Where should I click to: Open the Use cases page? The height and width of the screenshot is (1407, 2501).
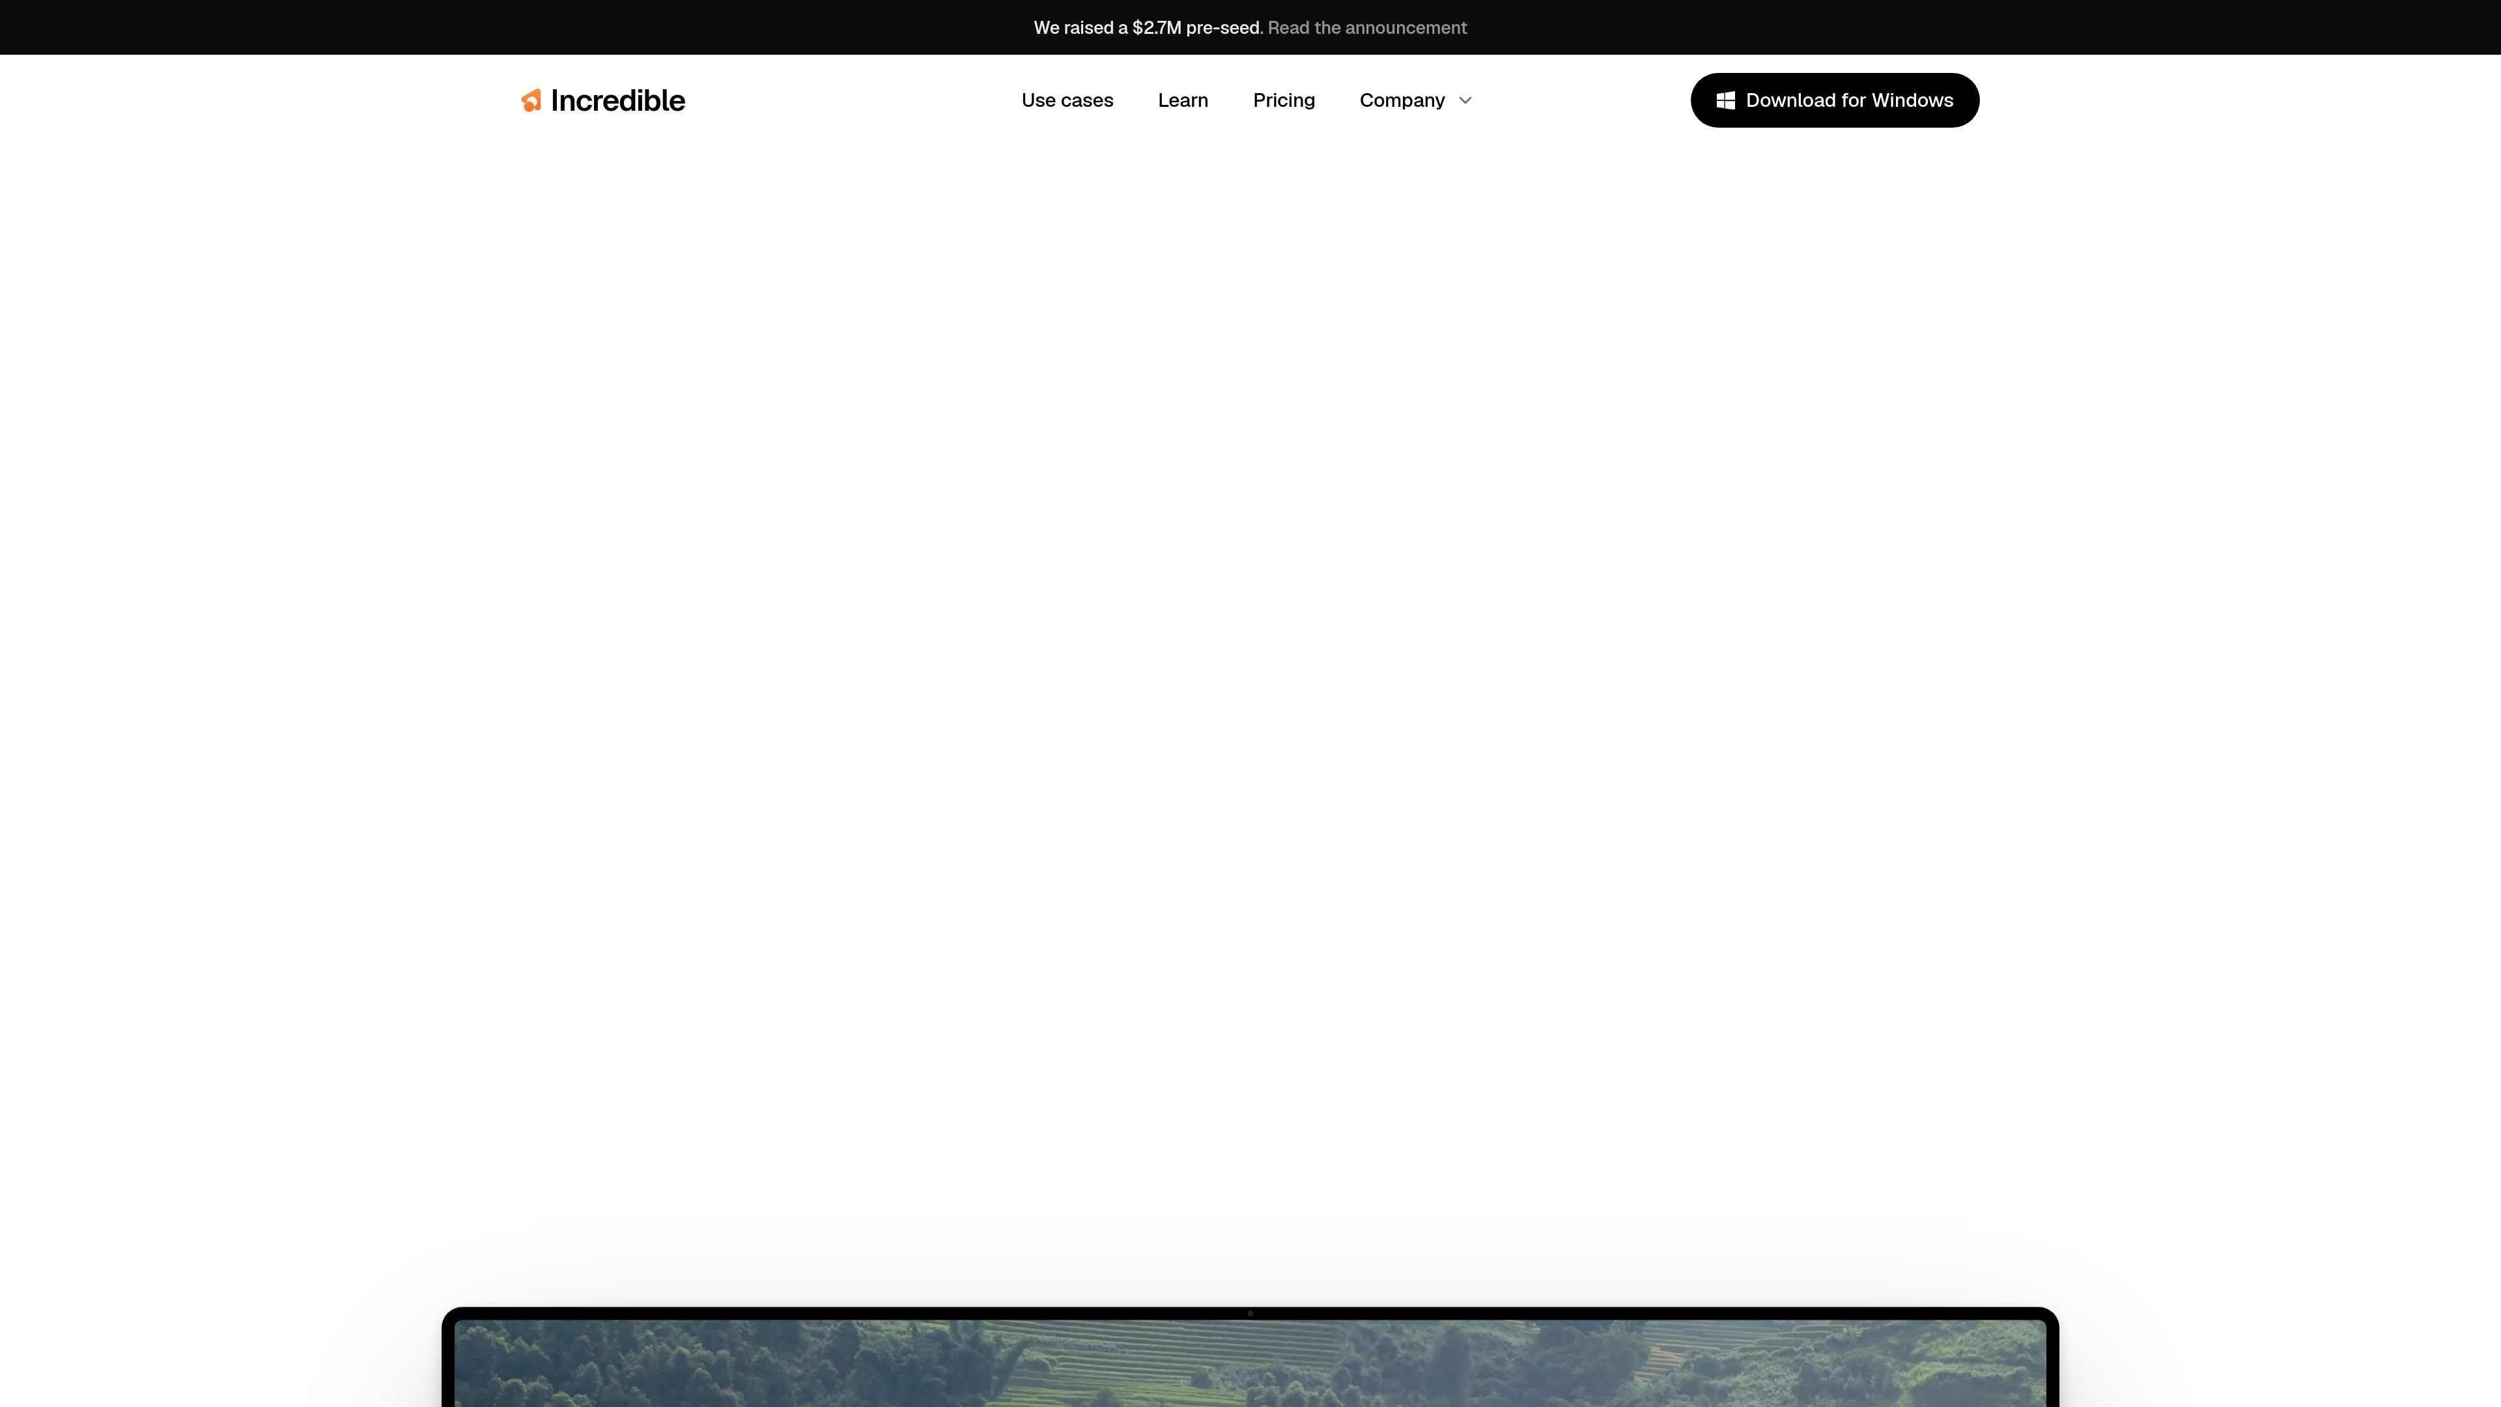pos(1067,100)
